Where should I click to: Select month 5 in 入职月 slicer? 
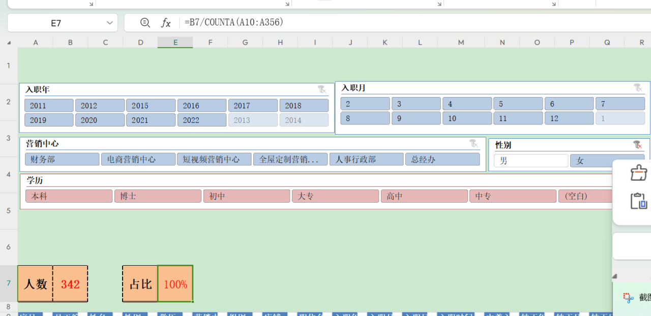tap(518, 104)
